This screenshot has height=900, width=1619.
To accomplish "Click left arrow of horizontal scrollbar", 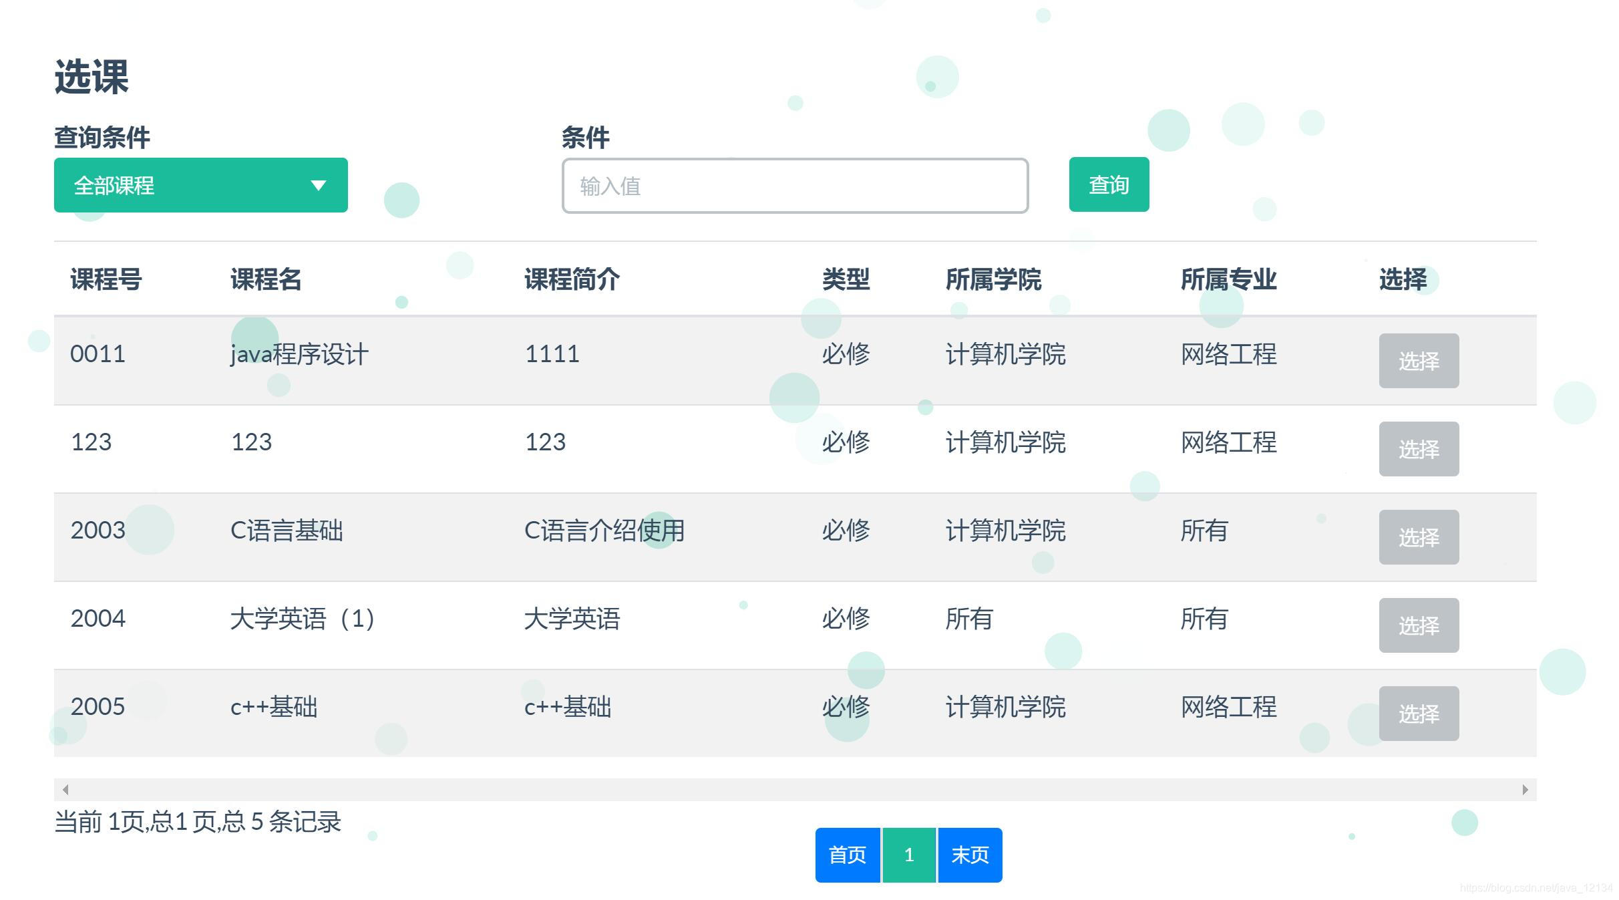I will (x=65, y=790).
